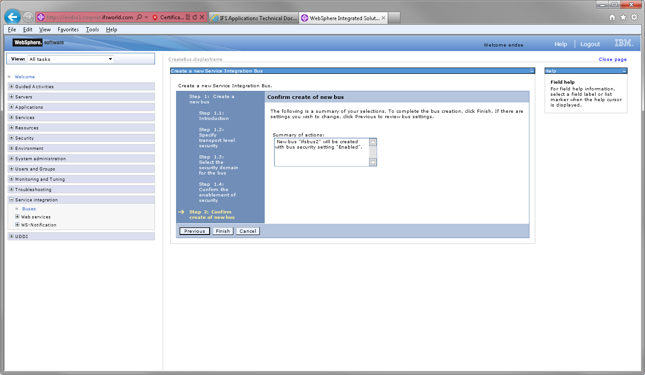Click the certificate error indicator

(x=155, y=17)
